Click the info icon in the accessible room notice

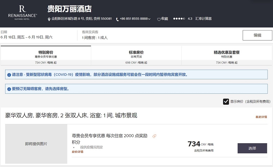pyautogui.click(x=9, y=89)
